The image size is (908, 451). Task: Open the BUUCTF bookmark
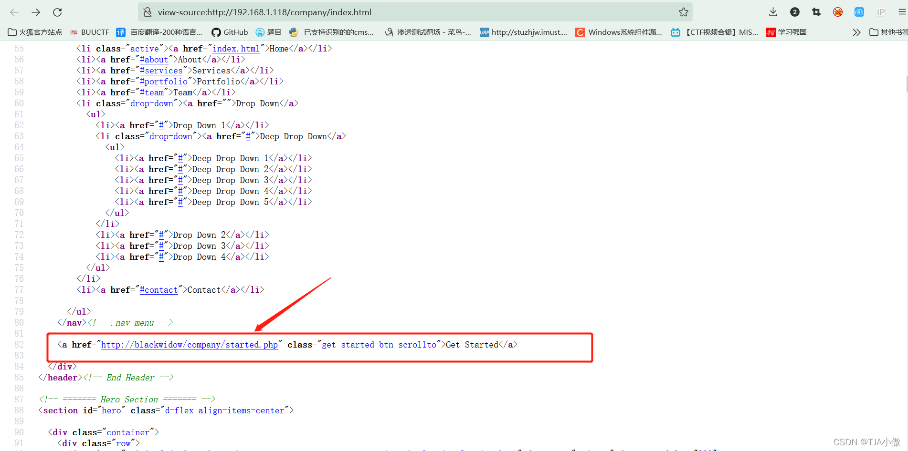point(90,32)
